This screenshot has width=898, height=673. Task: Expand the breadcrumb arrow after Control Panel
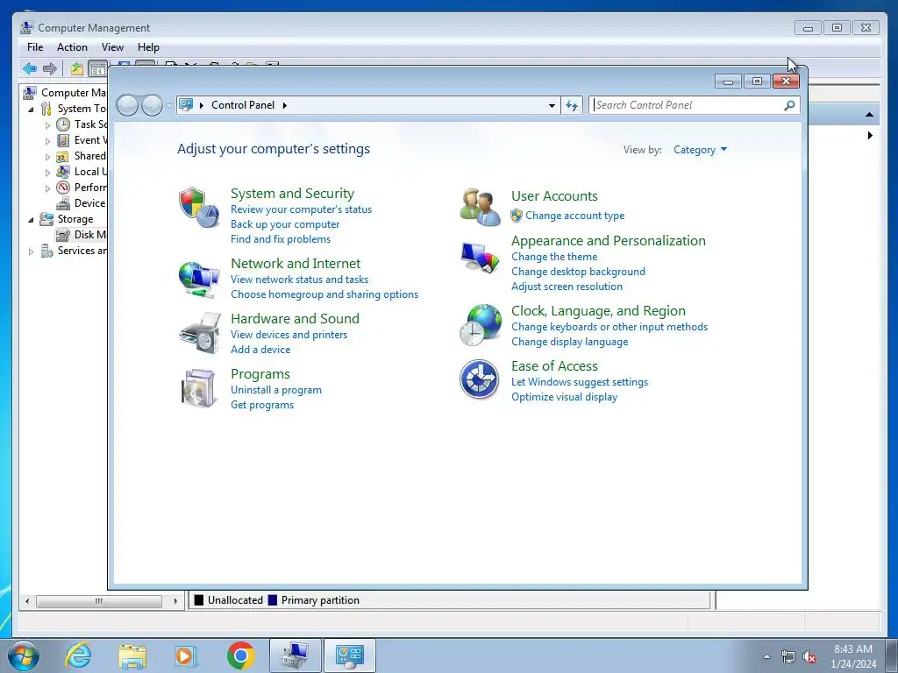tap(285, 105)
